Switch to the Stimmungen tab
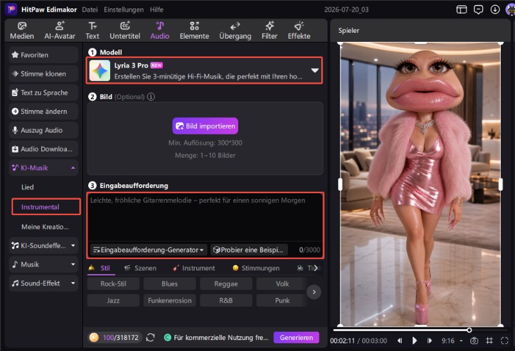 point(256,268)
